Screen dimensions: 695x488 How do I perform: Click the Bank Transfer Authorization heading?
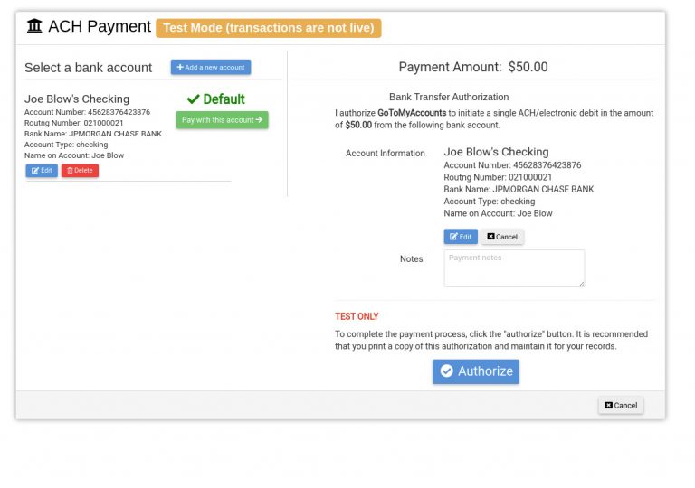[x=449, y=97]
